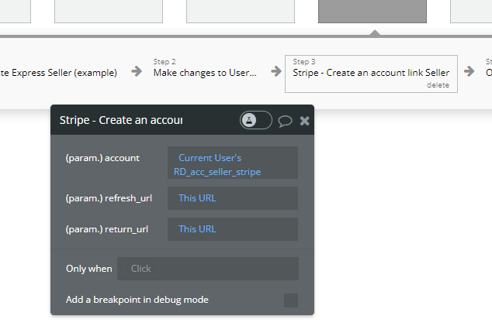Edit the refresh_url This URL expression
This screenshot has width=492, height=333.
(233, 198)
